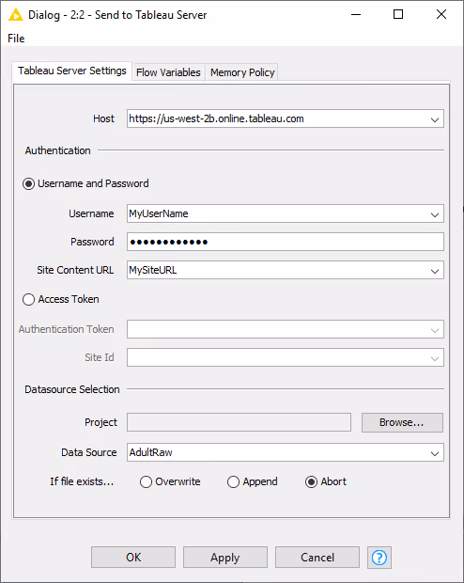Open the Username dropdown list
The width and height of the screenshot is (464, 583).
tap(434, 214)
